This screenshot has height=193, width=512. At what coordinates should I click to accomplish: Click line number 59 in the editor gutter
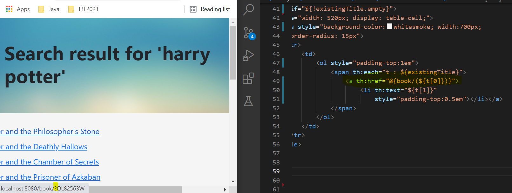tap(276, 171)
